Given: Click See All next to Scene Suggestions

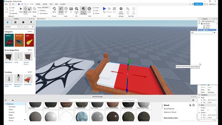Looking at the screenshot, I should (30, 50).
